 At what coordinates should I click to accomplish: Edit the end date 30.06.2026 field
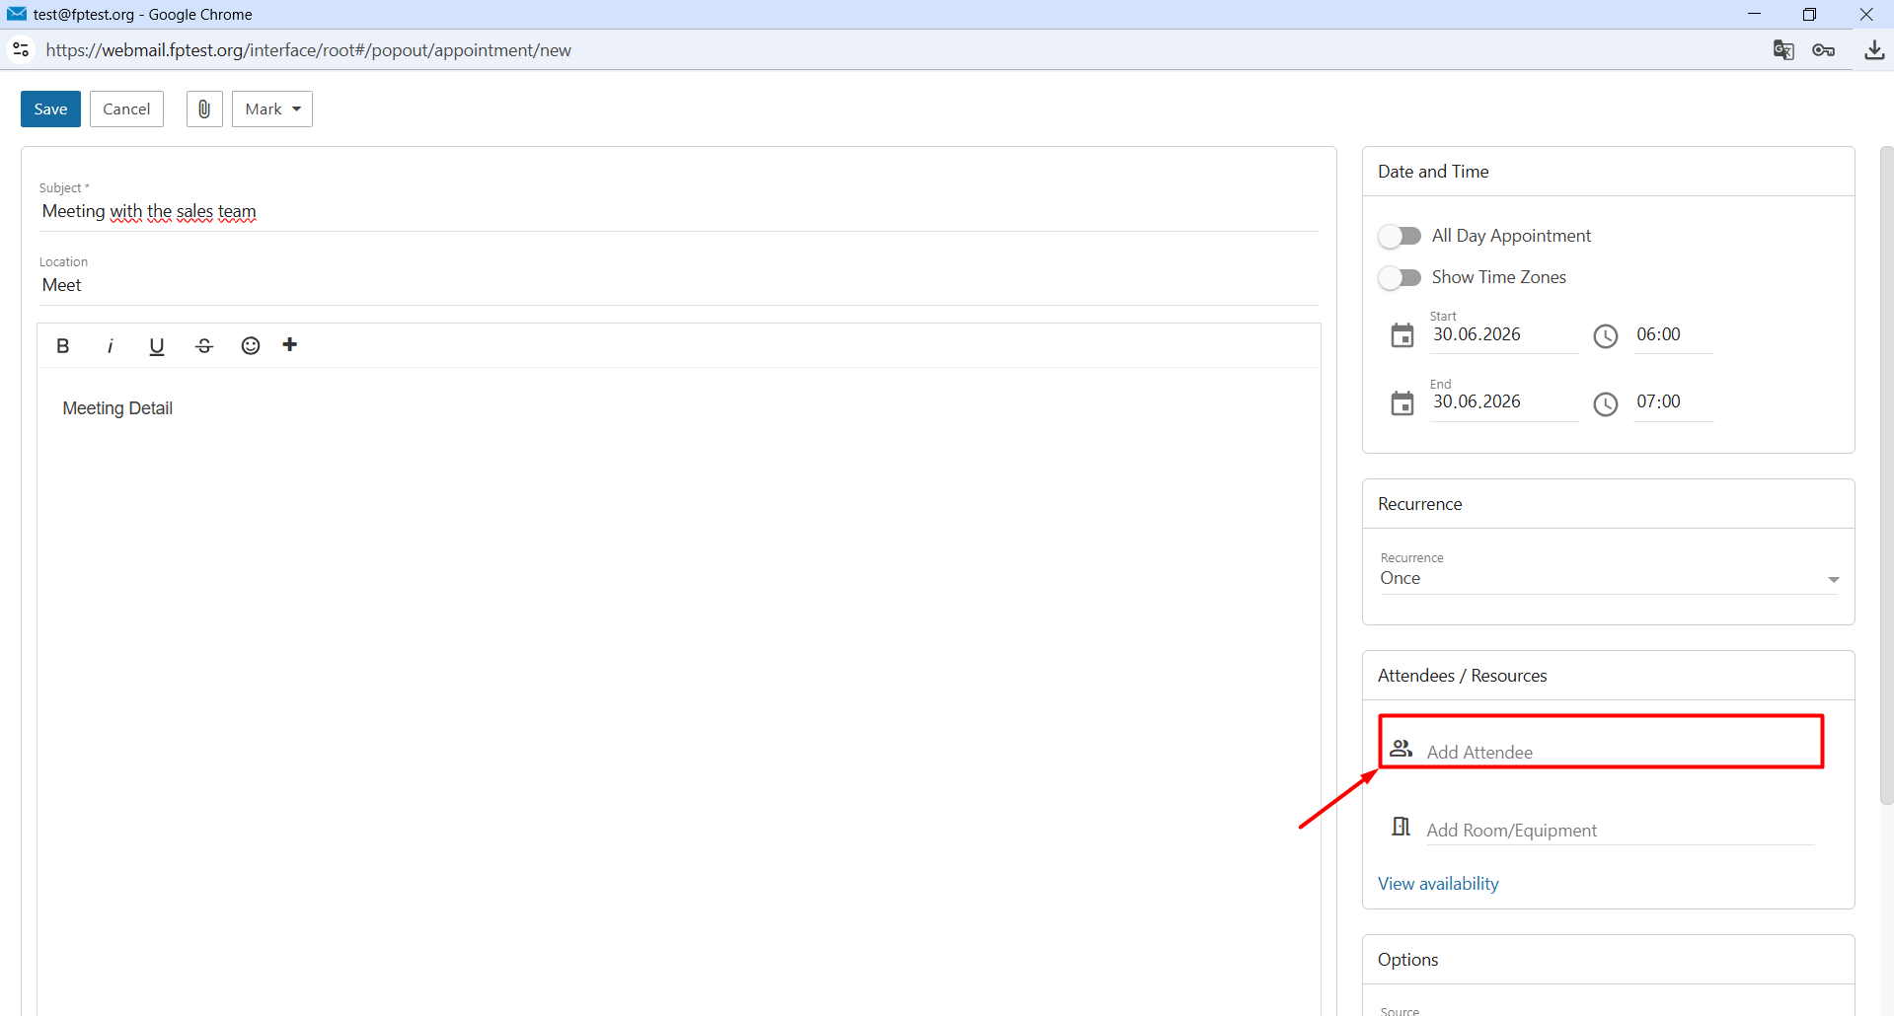point(1503,402)
